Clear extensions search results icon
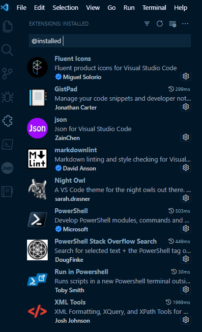The width and height of the screenshot is (202, 332). click(x=173, y=24)
